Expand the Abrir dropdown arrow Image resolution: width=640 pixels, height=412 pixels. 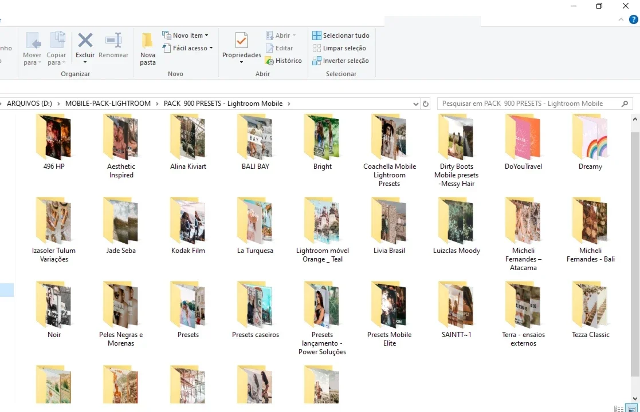tap(294, 35)
